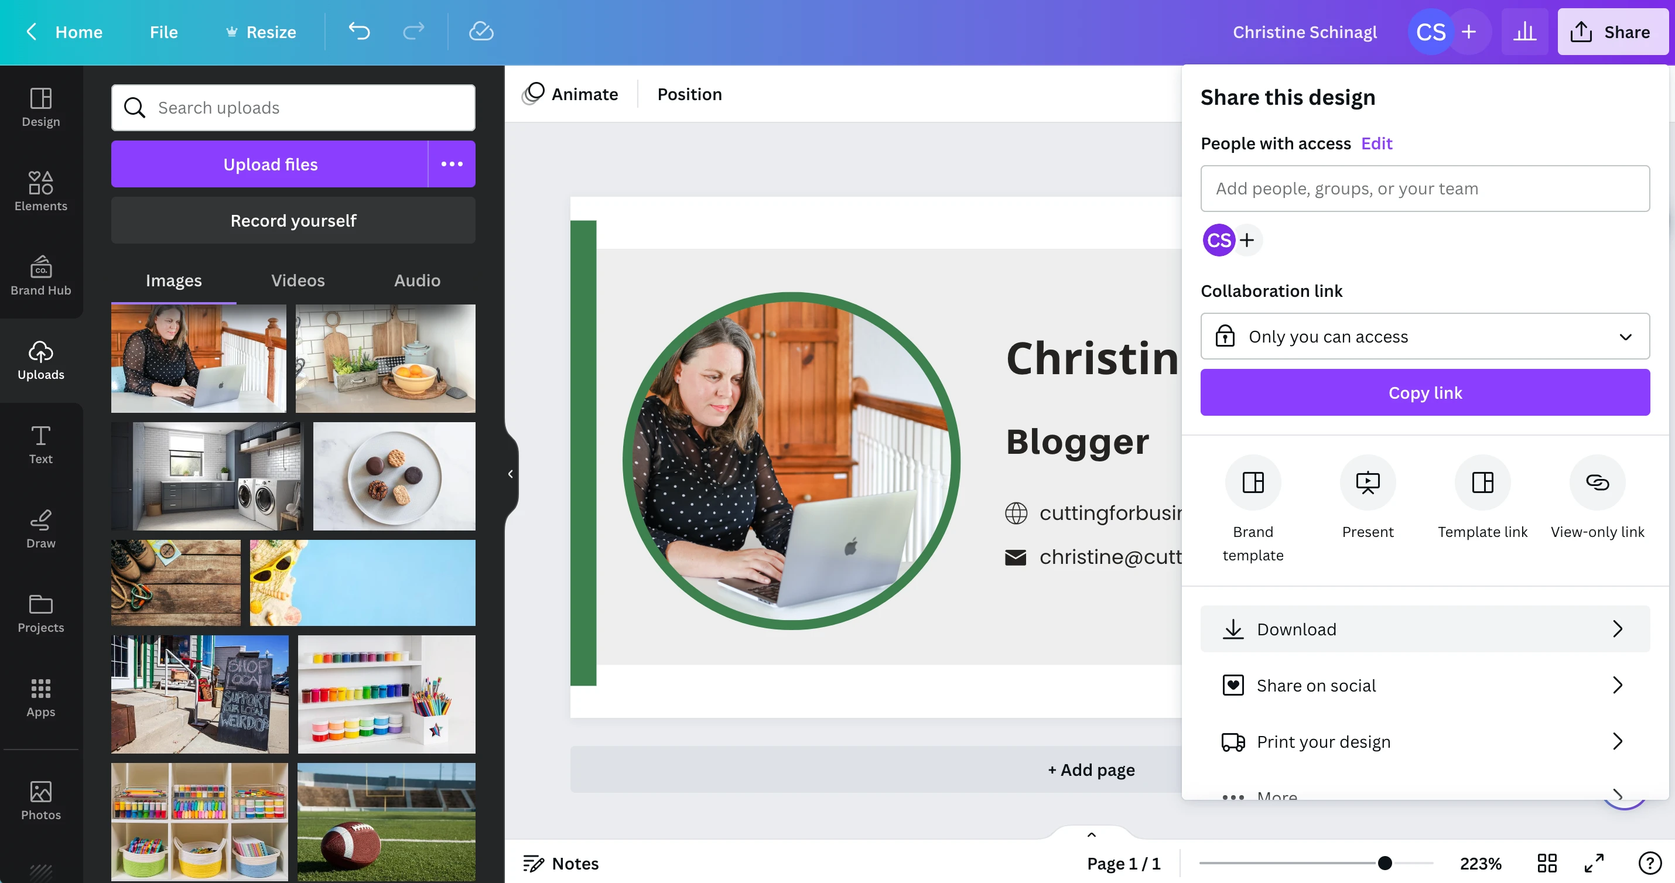Click the Images tab in uploads panel
The height and width of the screenshot is (883, 1675).
point(173,279)
